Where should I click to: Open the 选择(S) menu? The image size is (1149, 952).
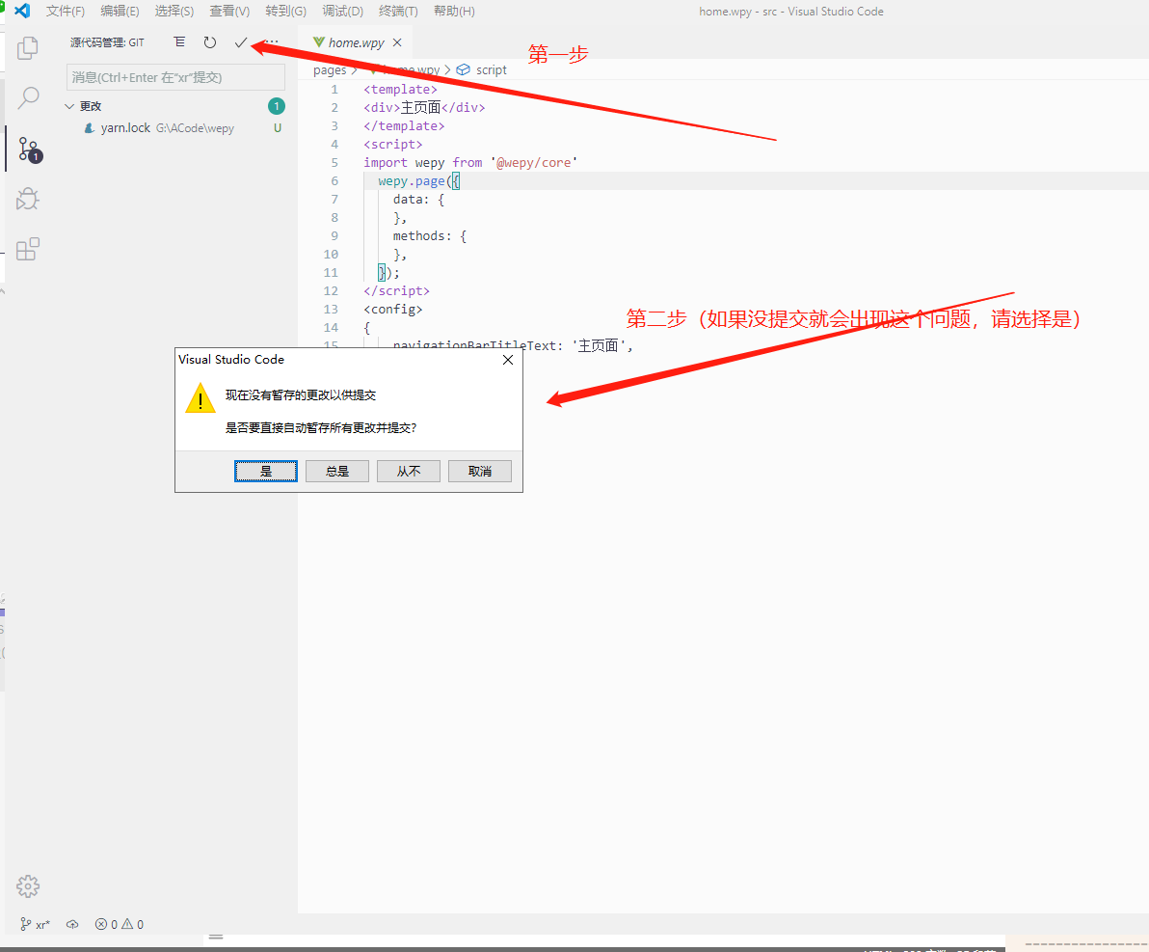click(174, 11)
